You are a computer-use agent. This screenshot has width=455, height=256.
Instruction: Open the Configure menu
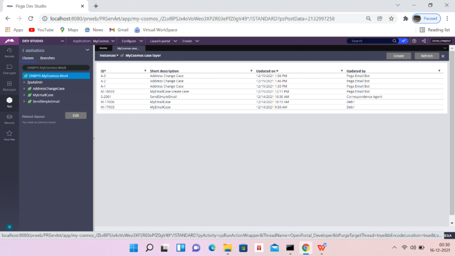click(132, 41)
